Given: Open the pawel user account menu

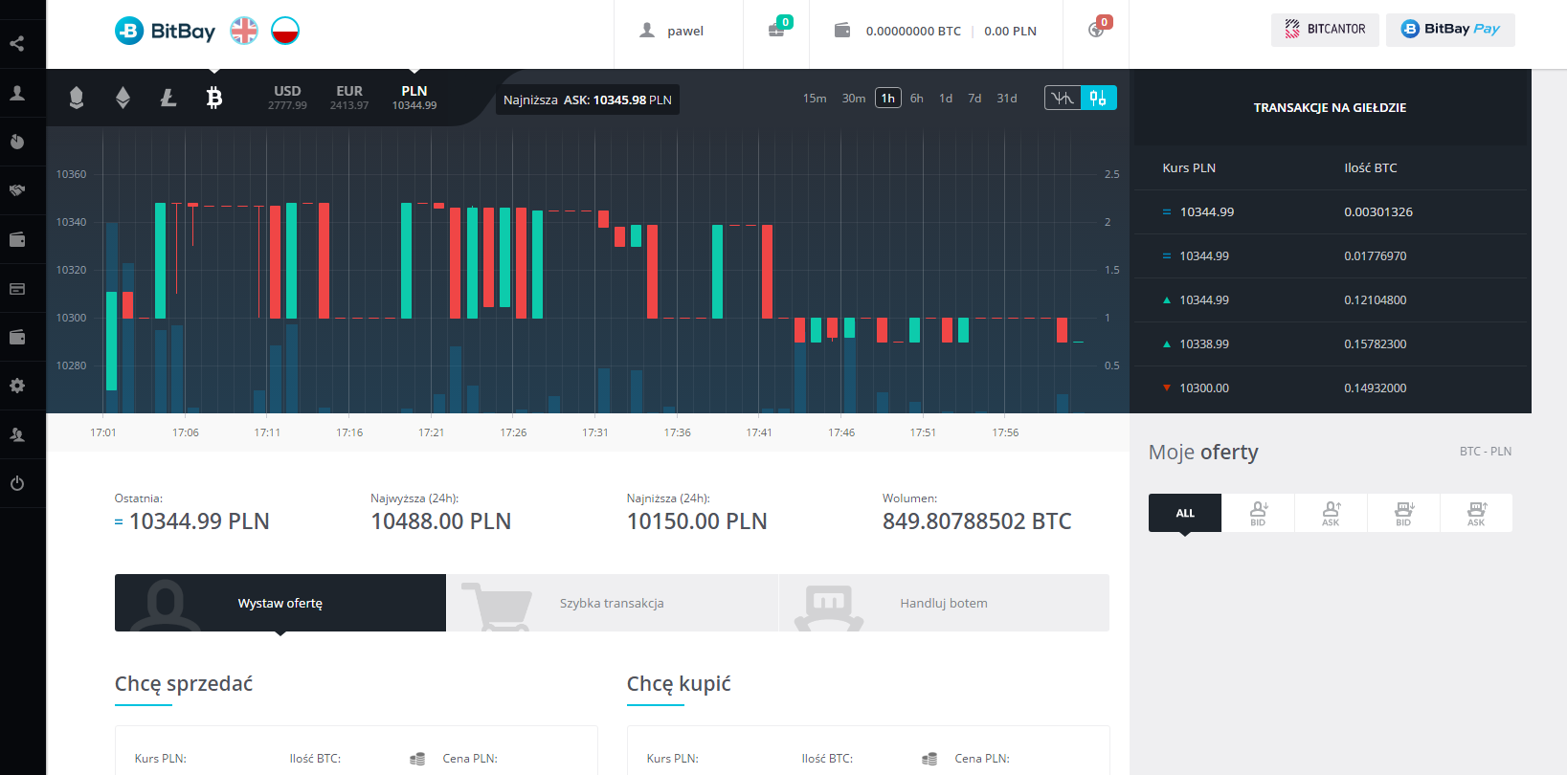Looking at the screenshot, I should click(x=672, y=31).
